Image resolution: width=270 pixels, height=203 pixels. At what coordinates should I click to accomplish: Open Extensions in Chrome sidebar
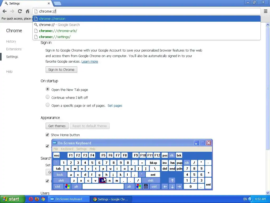point(14,49)
